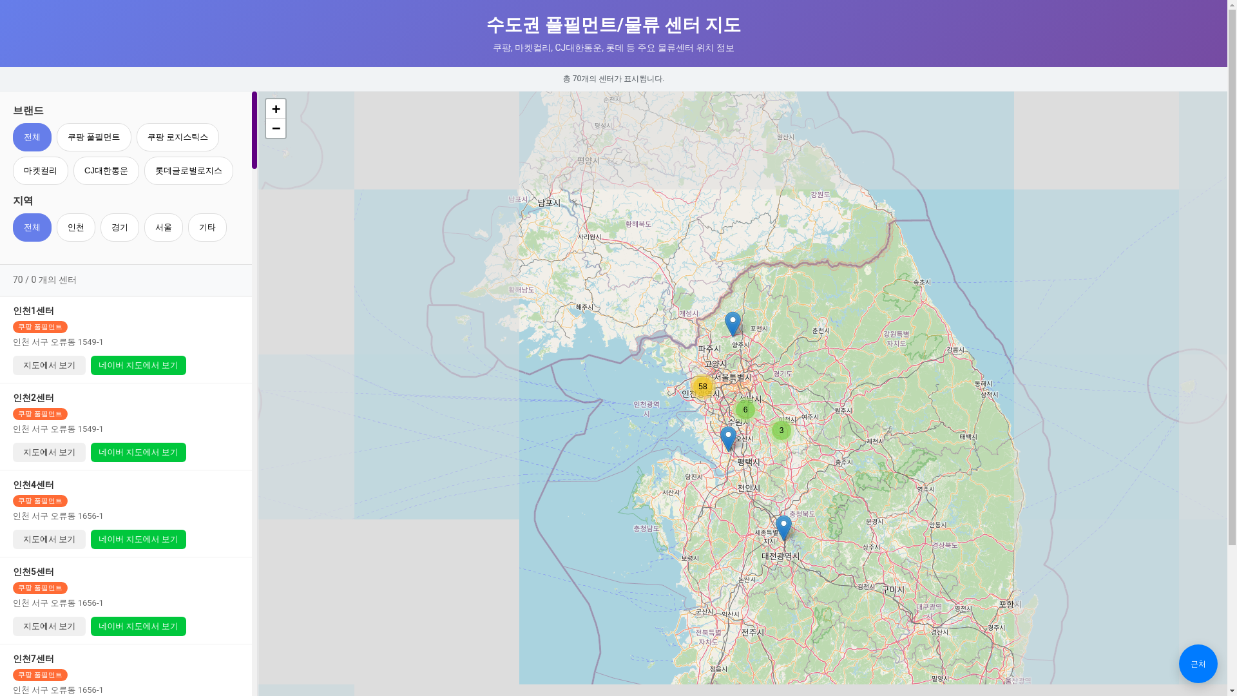Click the 인천4센터 title
This screenshot has width=1237, height=696.
34,485
